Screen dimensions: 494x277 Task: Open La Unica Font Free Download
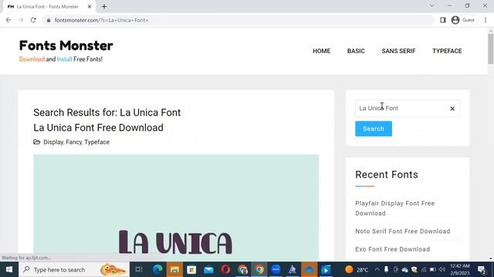click(x=98, y=128)
